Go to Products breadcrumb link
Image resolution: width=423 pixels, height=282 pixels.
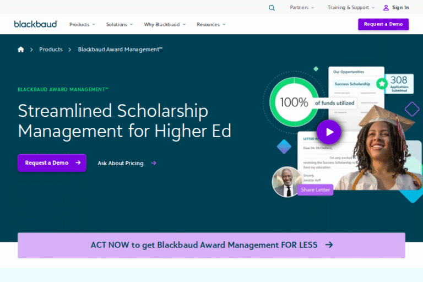point(51,50)
